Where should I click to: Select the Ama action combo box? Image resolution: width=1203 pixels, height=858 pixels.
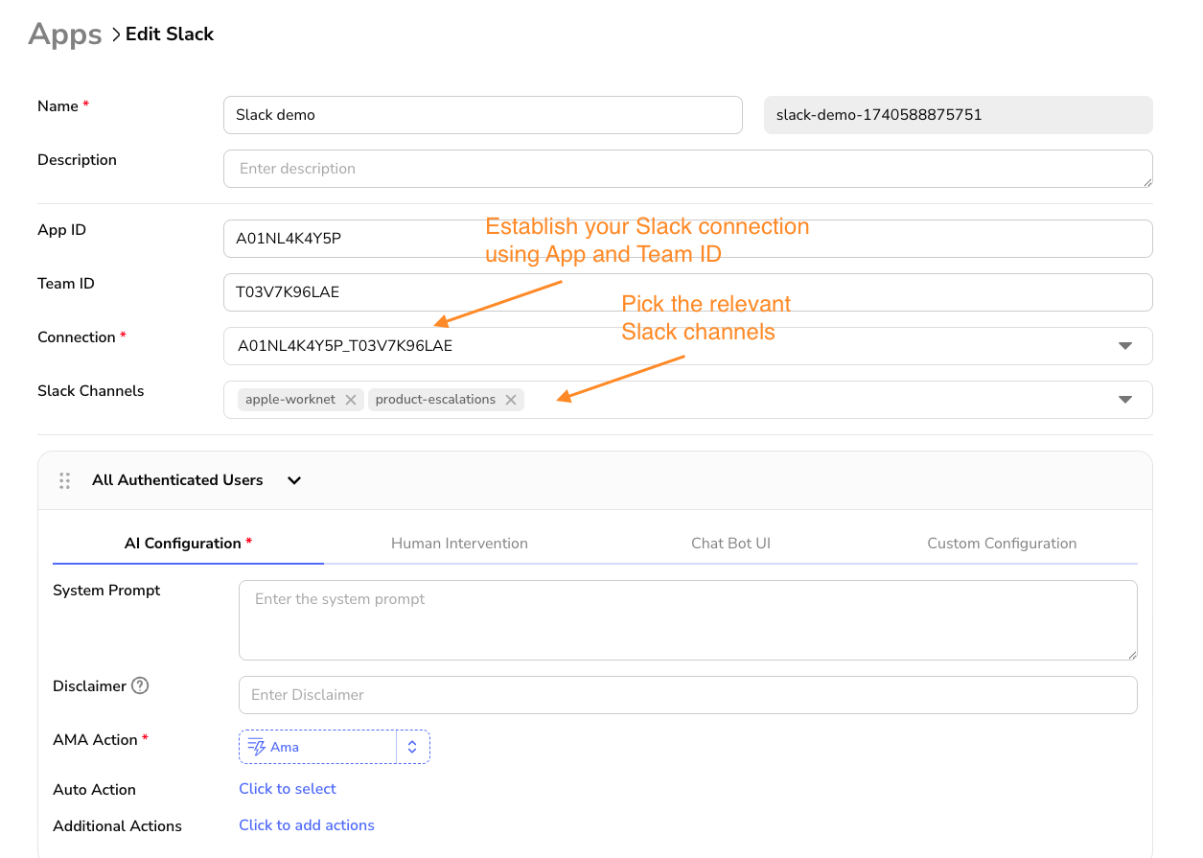[335, 747]
